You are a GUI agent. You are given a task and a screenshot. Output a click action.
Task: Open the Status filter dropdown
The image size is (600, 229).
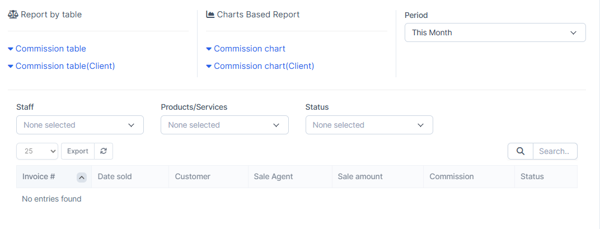(369, 125)
